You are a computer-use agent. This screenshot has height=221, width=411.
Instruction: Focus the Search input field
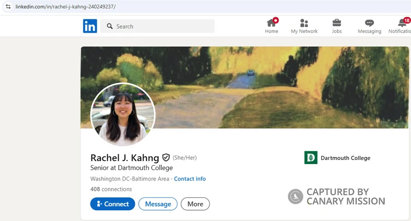157,26
